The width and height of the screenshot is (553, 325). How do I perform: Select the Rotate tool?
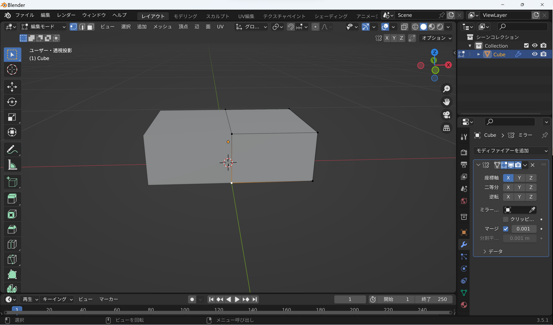pyautogui.click(x=12, y=102)
